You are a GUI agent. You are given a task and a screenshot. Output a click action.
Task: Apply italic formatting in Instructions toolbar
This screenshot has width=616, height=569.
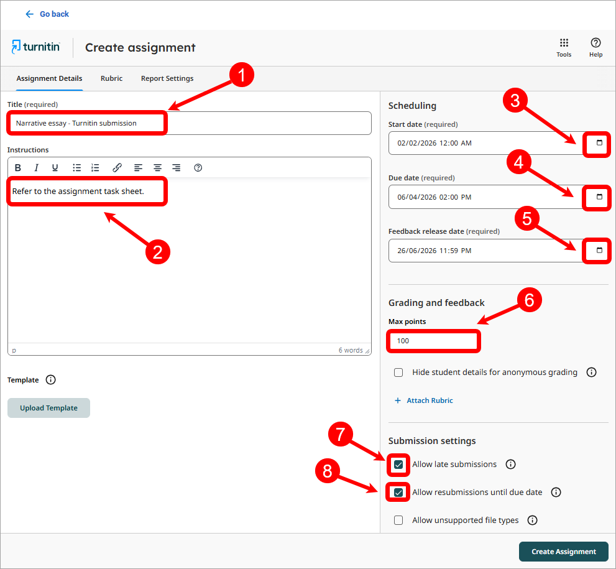pyautogui.click(x=37, y=168)
